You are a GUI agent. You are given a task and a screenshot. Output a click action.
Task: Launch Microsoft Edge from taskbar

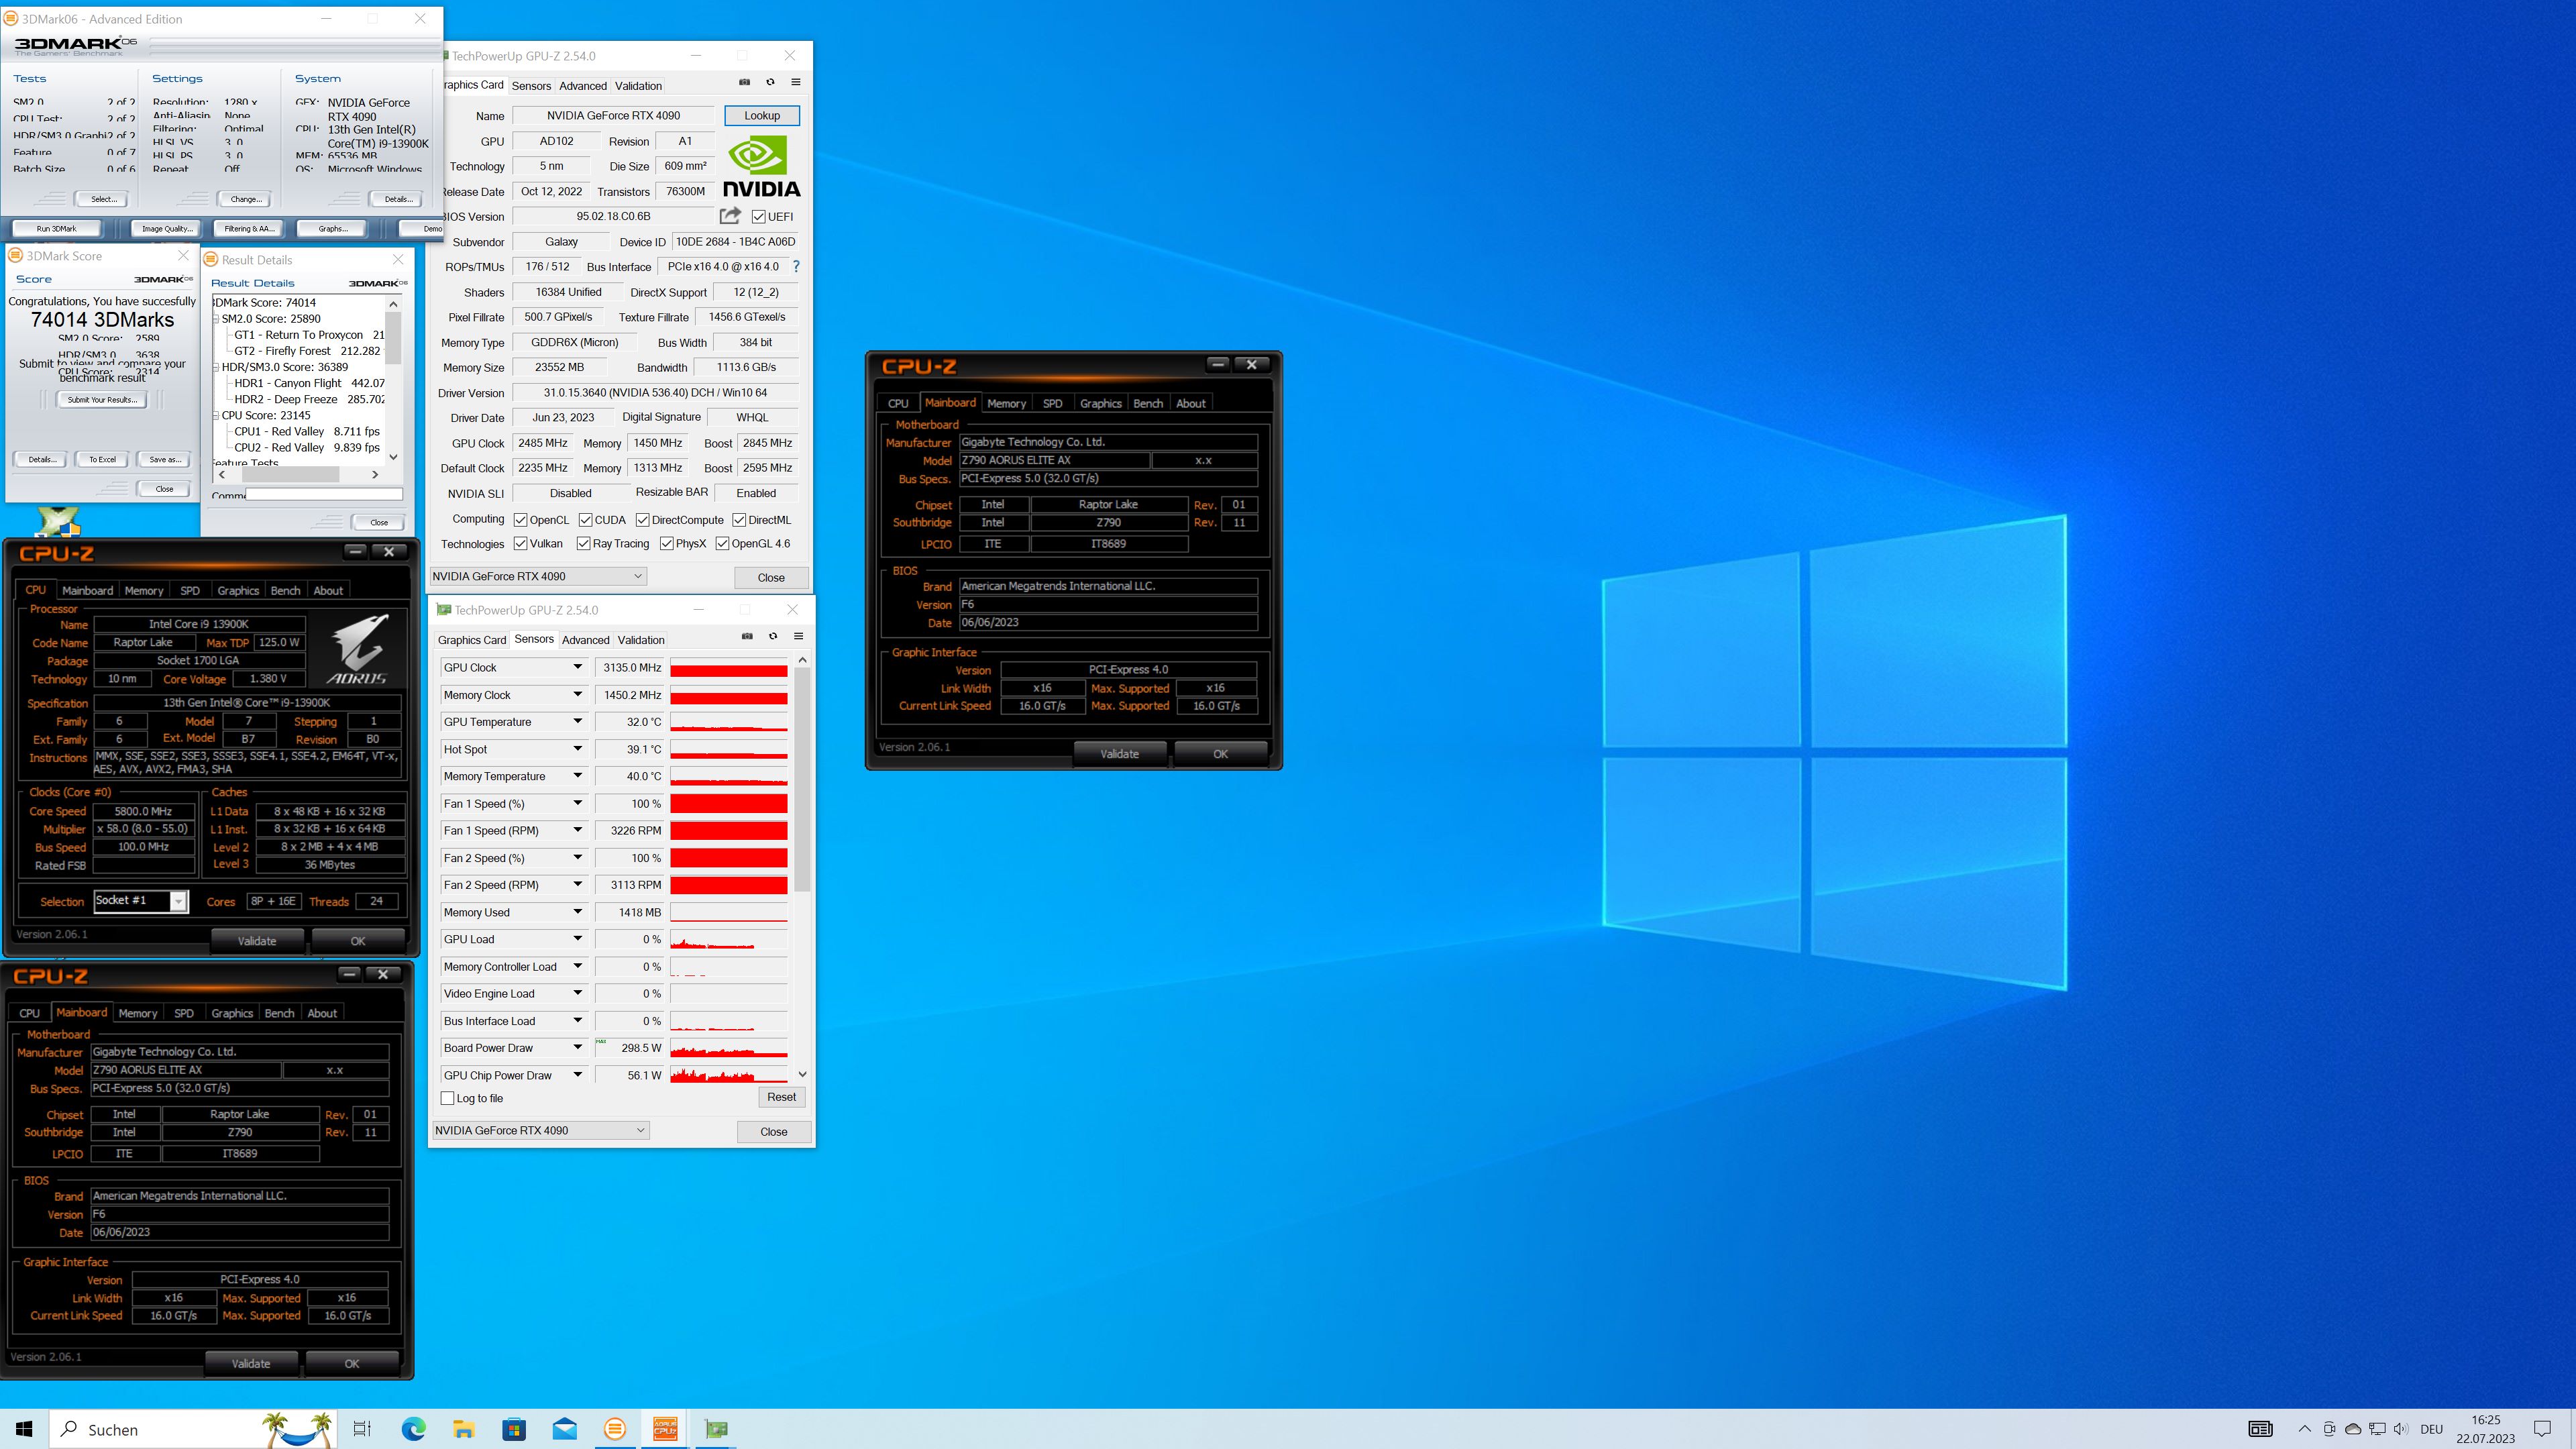[x=413, y=1429]
